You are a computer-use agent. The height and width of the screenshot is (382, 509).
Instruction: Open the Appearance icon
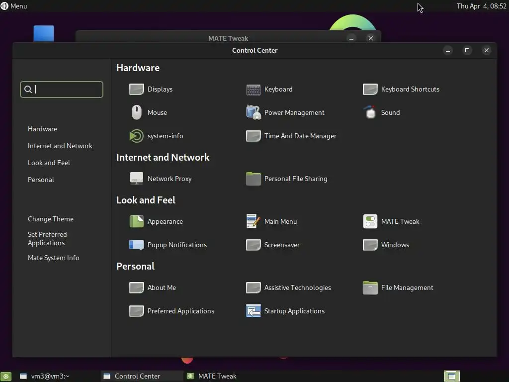(x=136, y=221)
